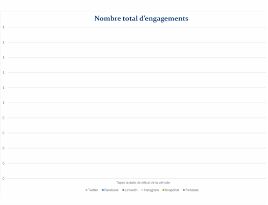Click the LinkedIn legend entry
268x205 pixels.
point(130,190)
